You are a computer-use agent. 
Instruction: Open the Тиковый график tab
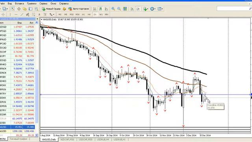(19, 139)
